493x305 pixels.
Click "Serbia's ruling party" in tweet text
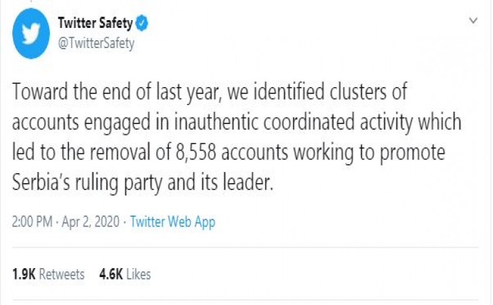[88, 183]
